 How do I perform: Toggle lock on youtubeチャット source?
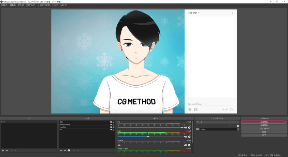(x=113, y=124)
